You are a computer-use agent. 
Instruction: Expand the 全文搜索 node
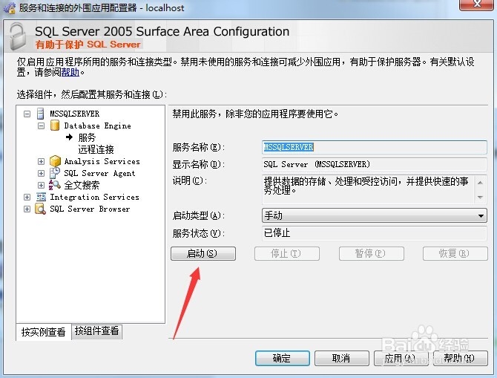tap(42, 185)
